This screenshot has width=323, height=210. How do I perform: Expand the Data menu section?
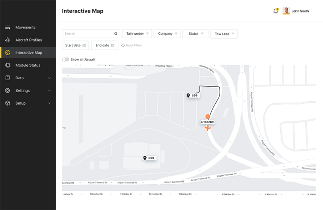coord(28,78)
